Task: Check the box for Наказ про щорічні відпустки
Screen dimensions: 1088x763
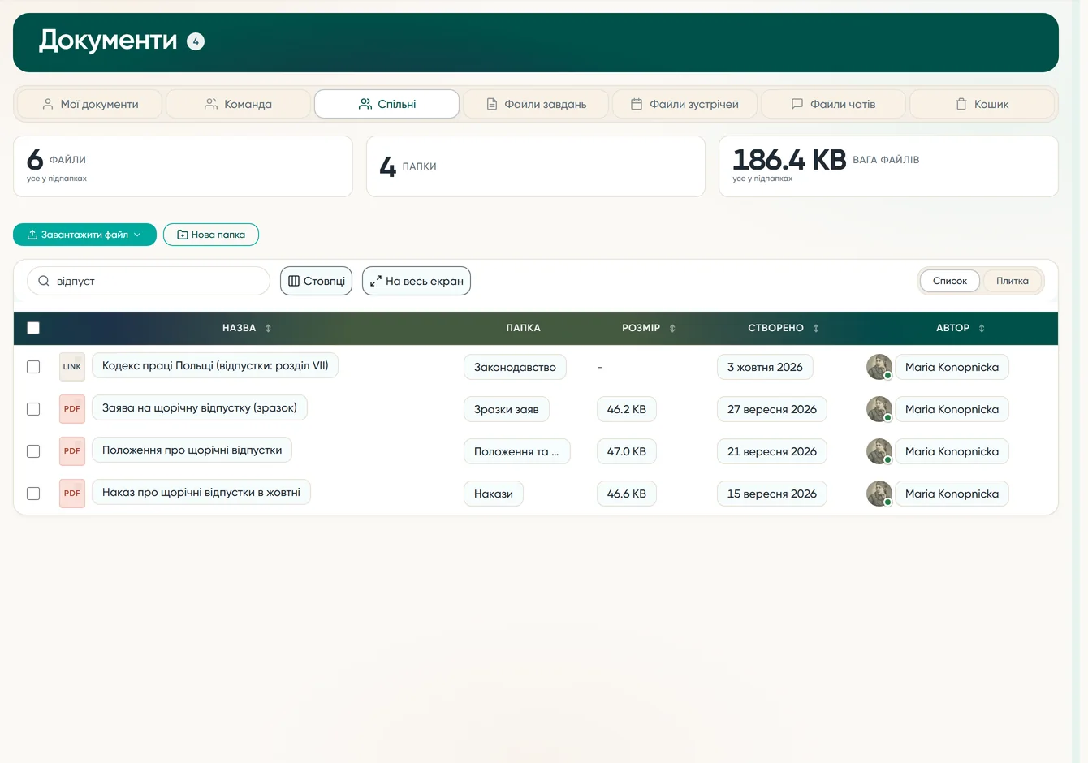Action: point(33,494)
